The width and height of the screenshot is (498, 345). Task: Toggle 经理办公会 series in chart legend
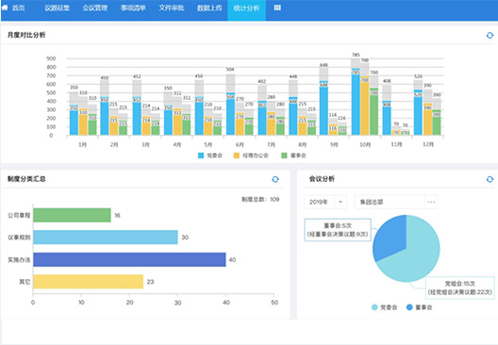(x=251, y=156)
